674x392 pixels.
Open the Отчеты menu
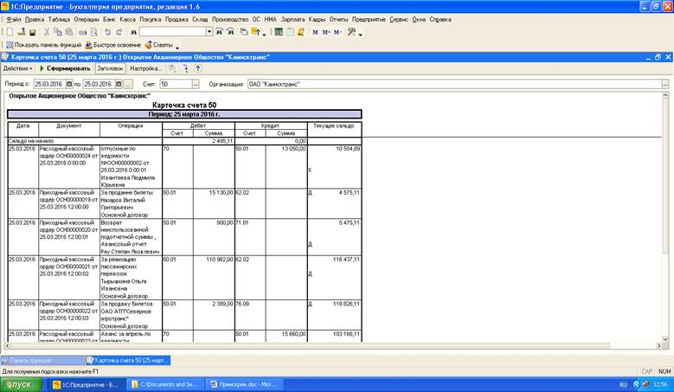(x=339, y=18)
